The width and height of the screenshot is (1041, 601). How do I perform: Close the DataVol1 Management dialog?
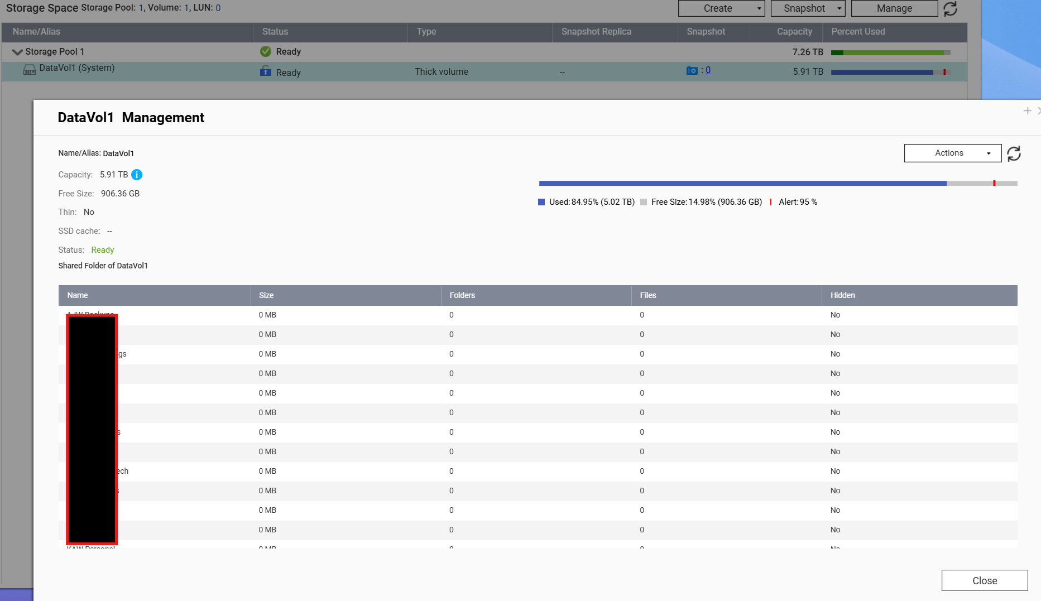pos(985,580)
